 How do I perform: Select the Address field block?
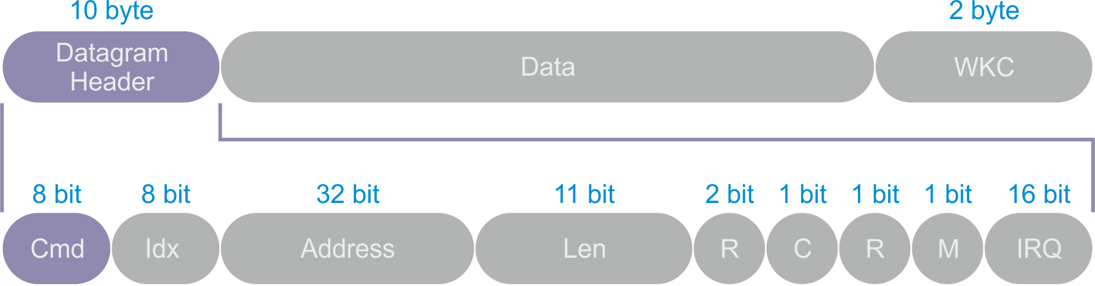click(x=347, y=248)
